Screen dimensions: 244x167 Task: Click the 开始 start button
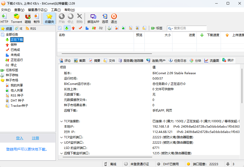click(62, 18)
